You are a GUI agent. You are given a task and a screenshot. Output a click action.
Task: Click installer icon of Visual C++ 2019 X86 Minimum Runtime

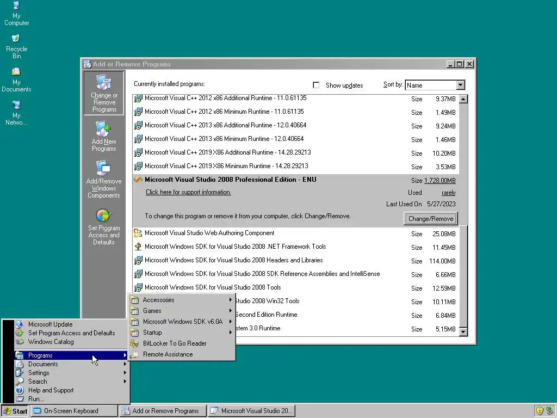pyautogui.click(x=138, y=167)
